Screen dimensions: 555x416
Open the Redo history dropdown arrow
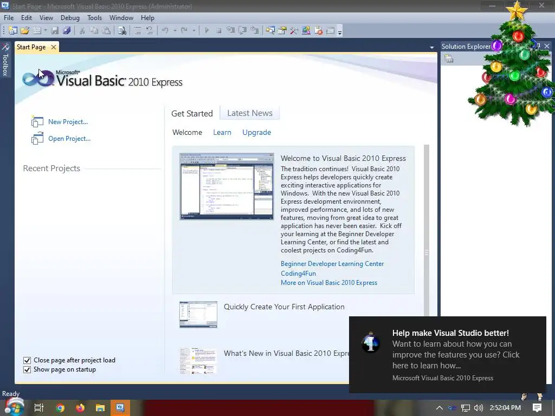point(193,31)
